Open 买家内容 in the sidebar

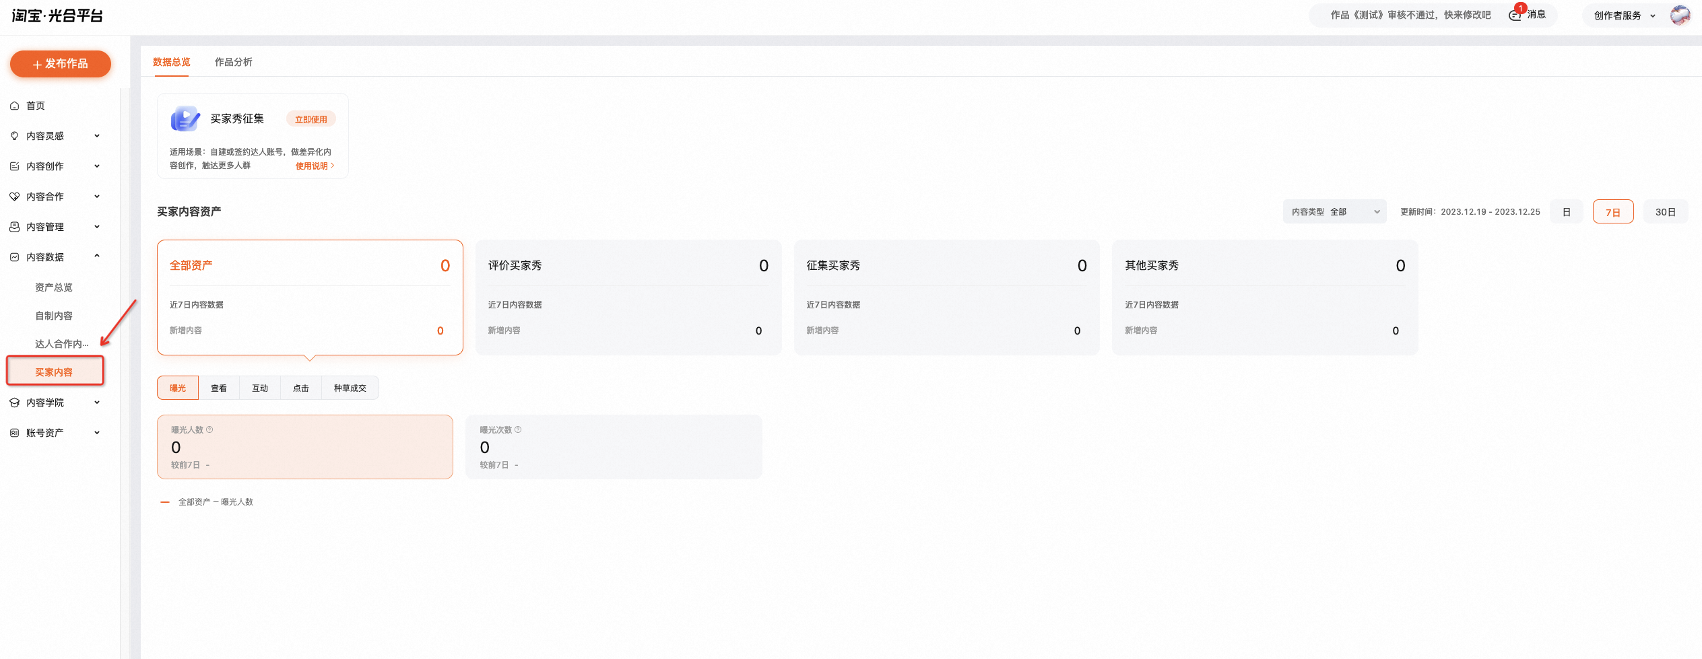coord(55,372)
